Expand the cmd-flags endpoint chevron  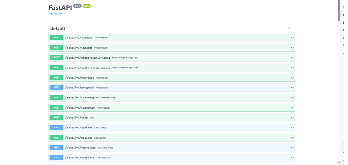point(292,147)
